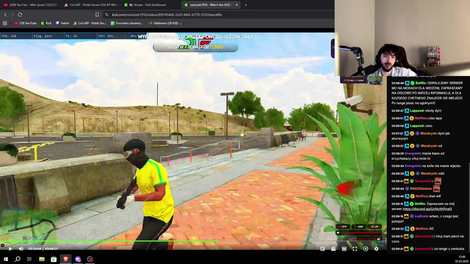Click Mandrysh username at 02:07:07

tap(429, 133)
